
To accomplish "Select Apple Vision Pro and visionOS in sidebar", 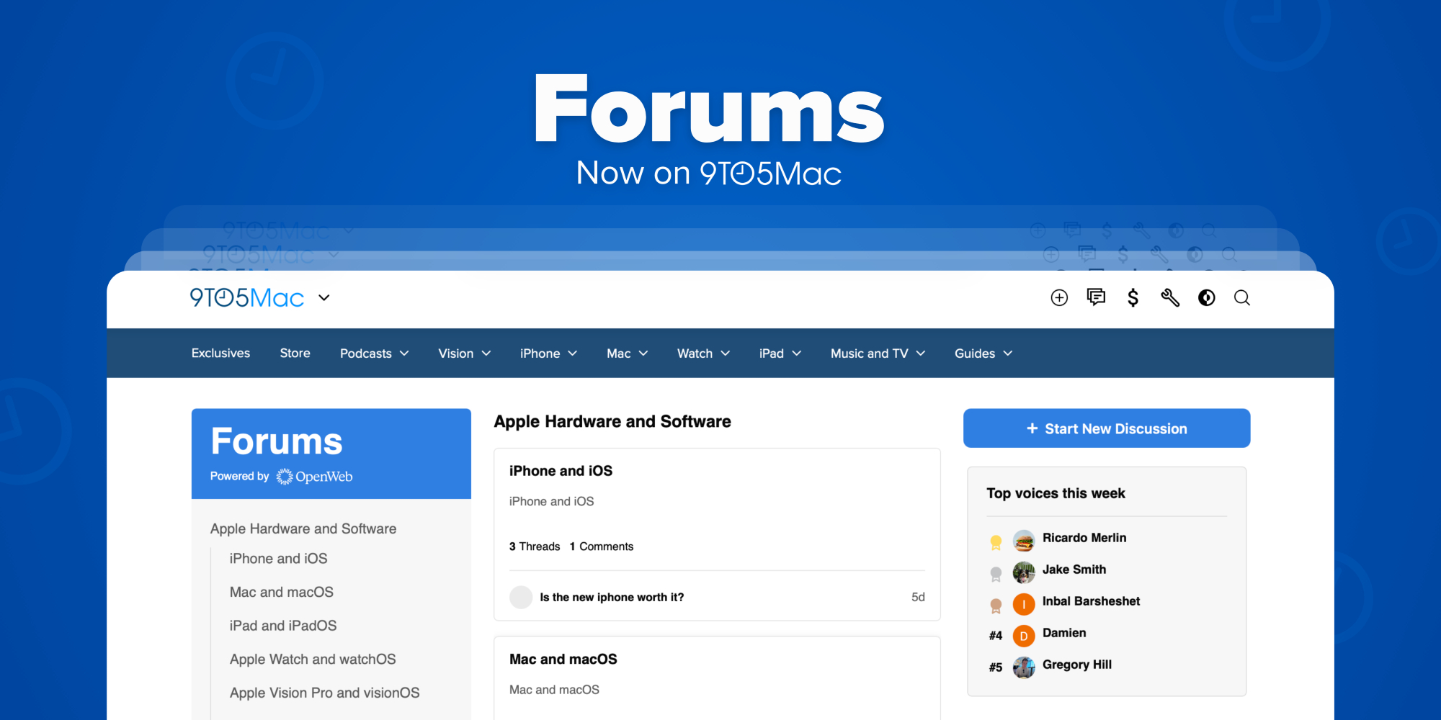I will pos(324,693).
